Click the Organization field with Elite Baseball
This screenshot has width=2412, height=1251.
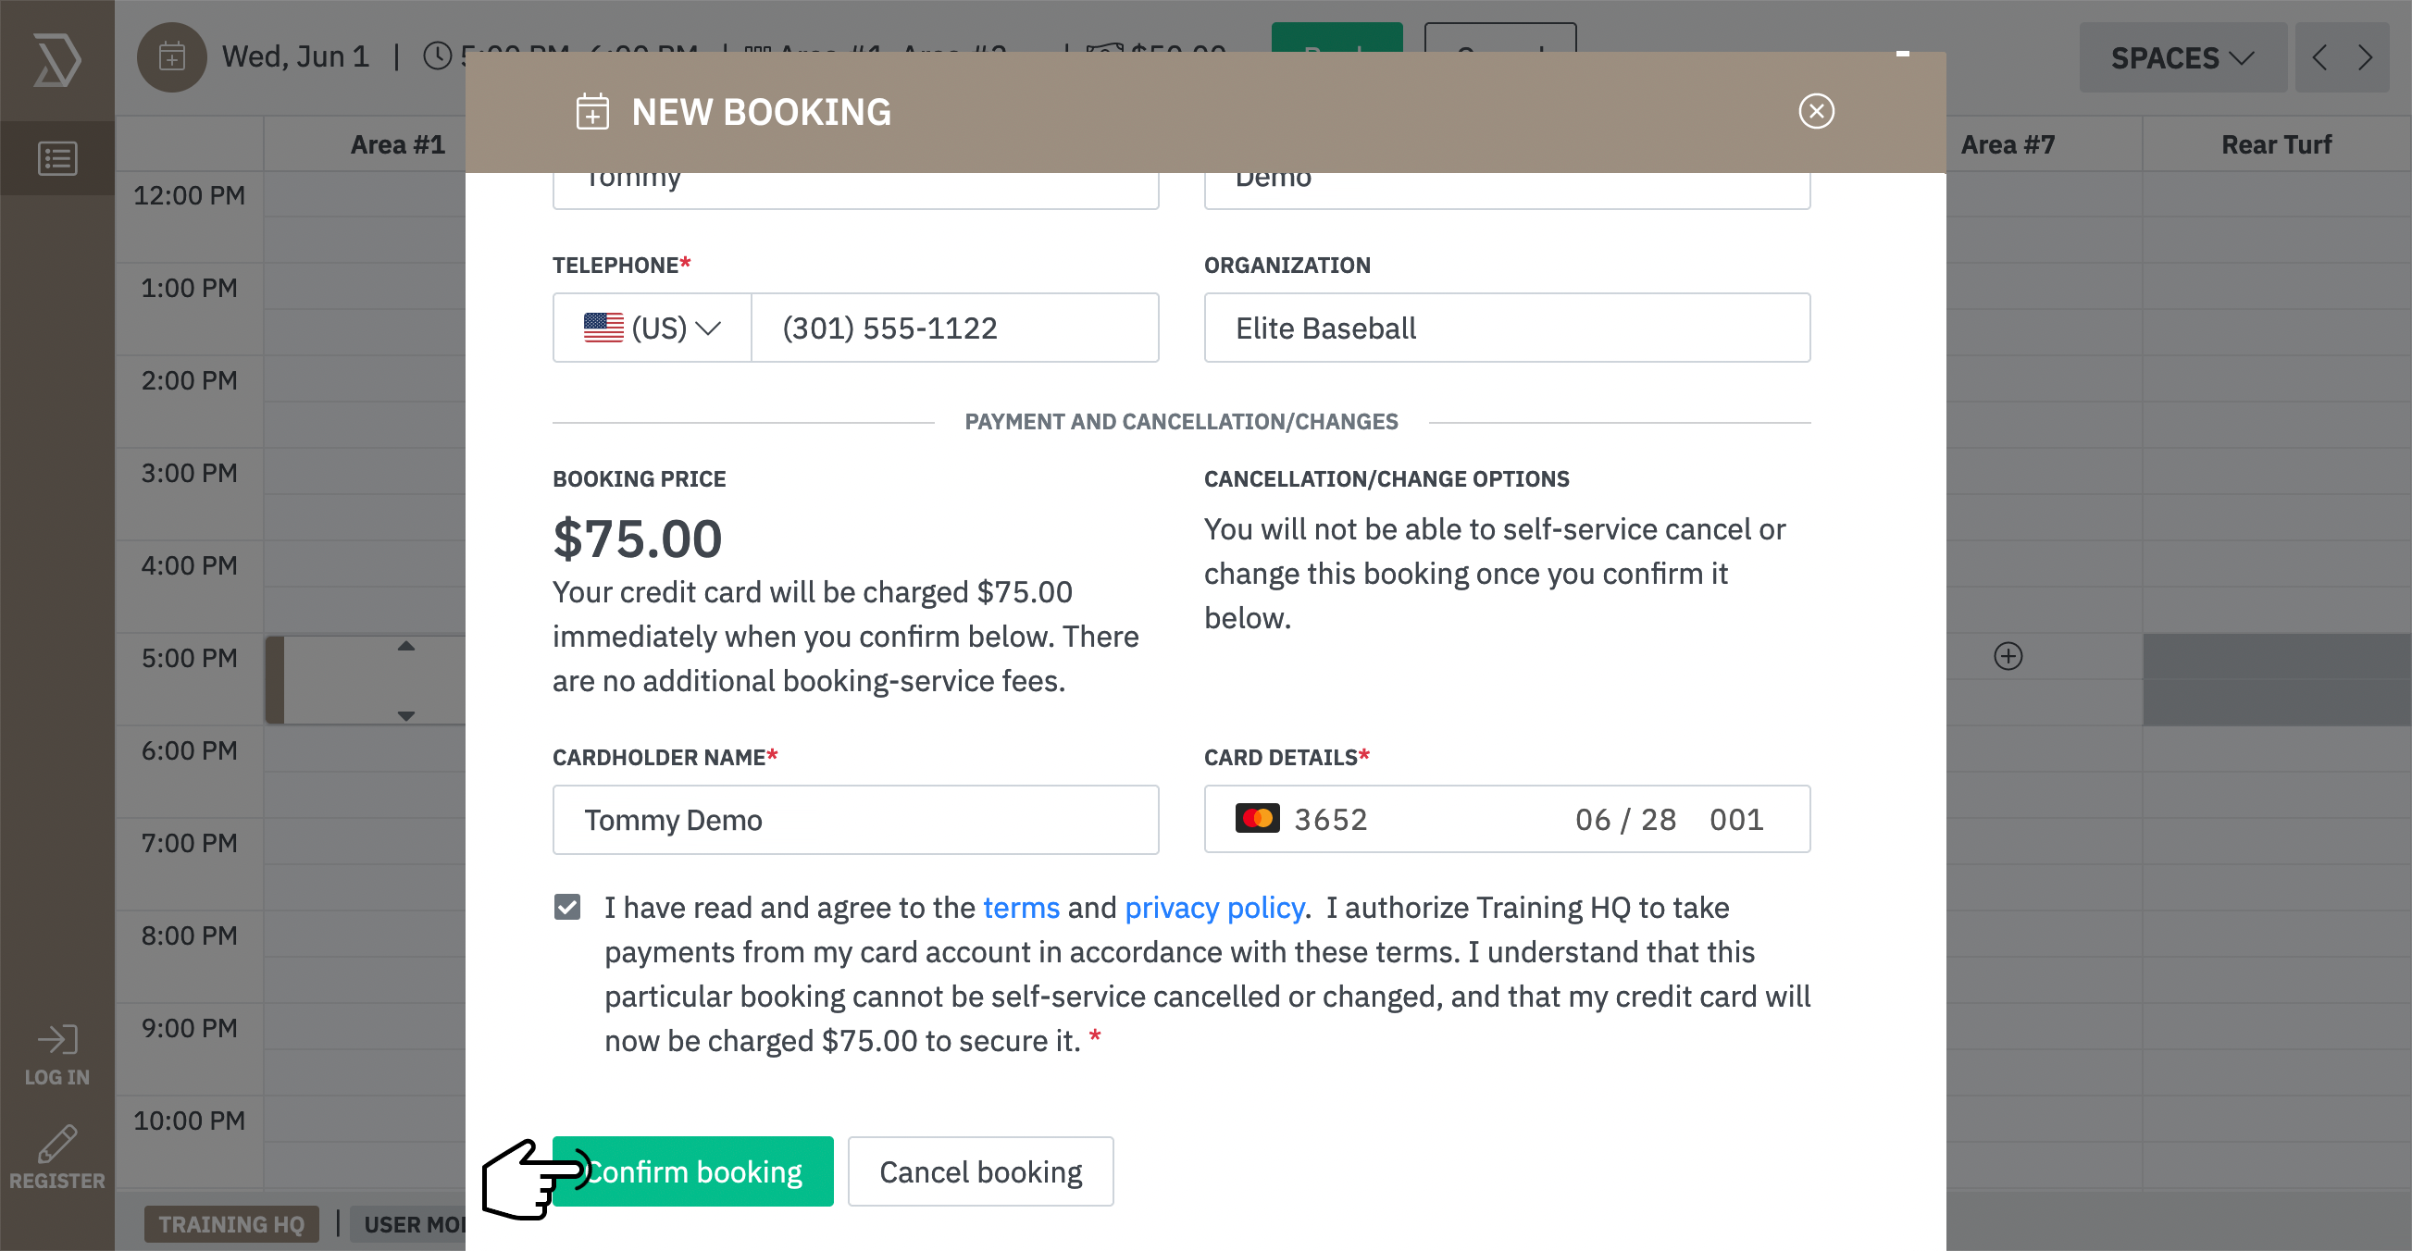pyautogui.click(x=1507, y=328)
